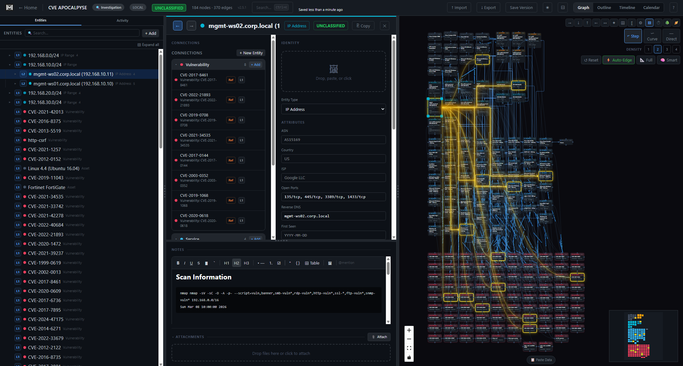Open the Activity tab
The width and height of the screenshot is (683, 366).
coord(122,20)
